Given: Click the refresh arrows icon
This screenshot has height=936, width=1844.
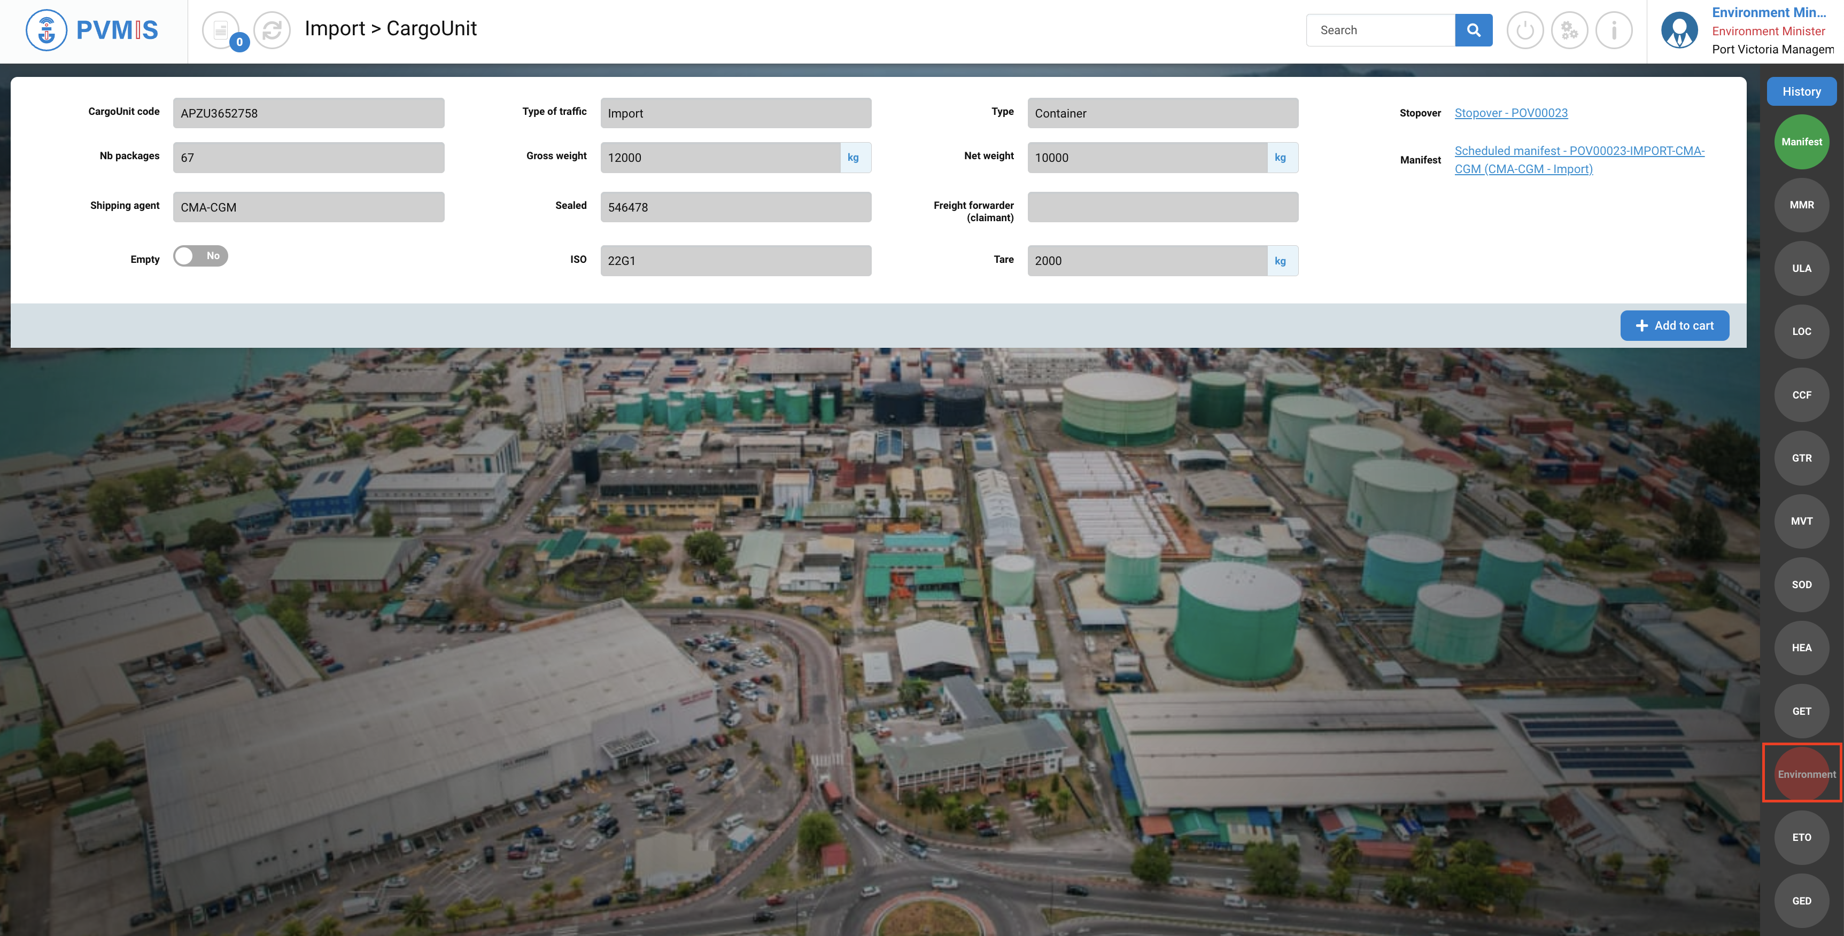Looking at the screenshot, I should tap(272, 30).
